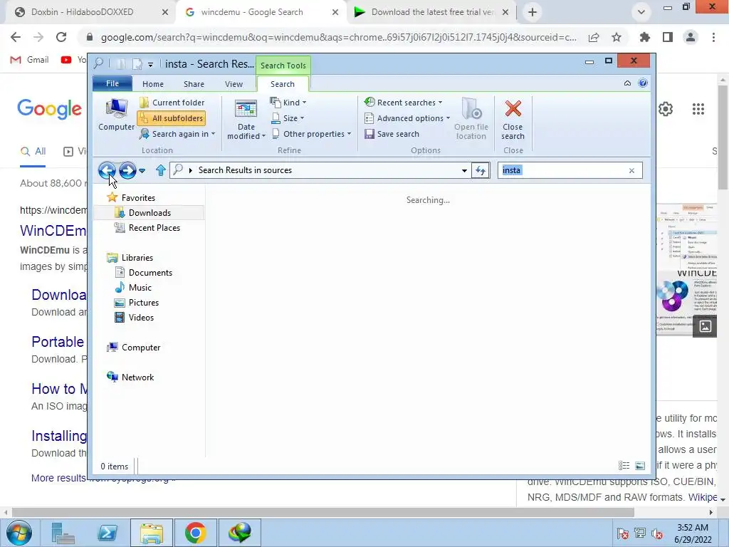Open Search again in dropdown
729x547 pixels.
click(x=177, y=134)
